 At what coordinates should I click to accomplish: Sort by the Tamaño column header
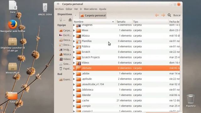[x=124, y=22]
